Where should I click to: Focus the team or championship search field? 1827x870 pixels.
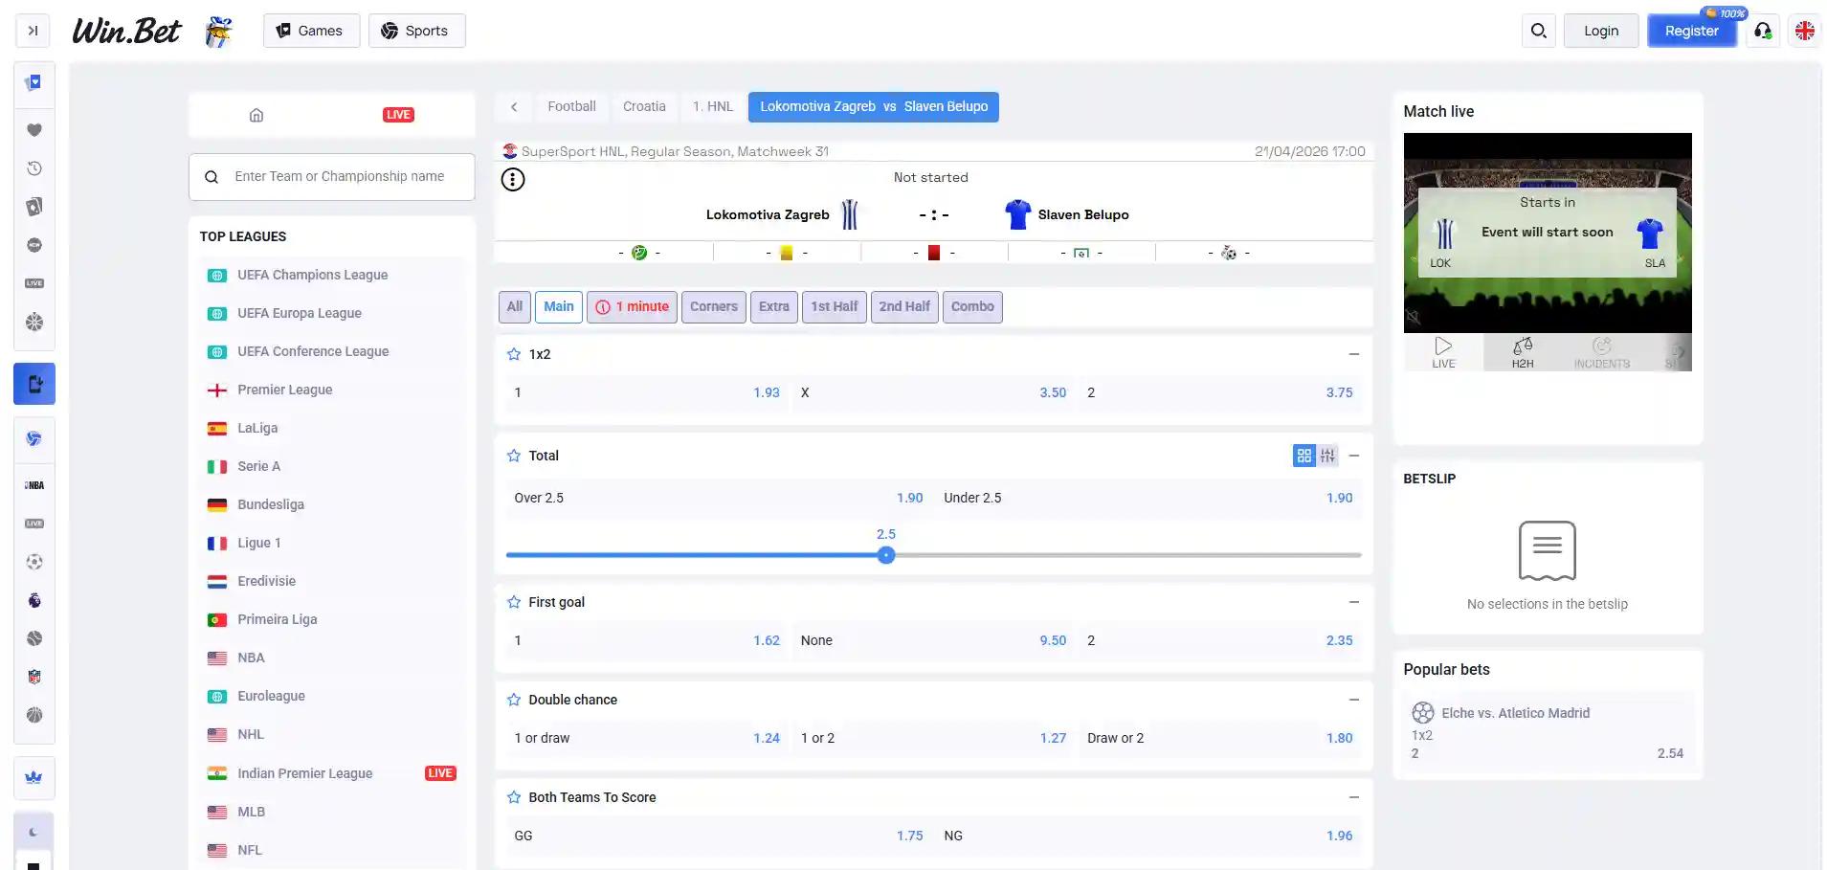(x=331, y=177)
